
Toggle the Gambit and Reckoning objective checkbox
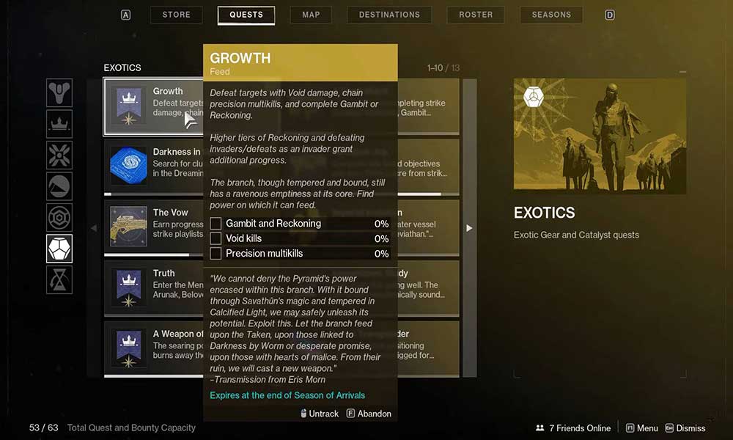(x=216, y=224)
